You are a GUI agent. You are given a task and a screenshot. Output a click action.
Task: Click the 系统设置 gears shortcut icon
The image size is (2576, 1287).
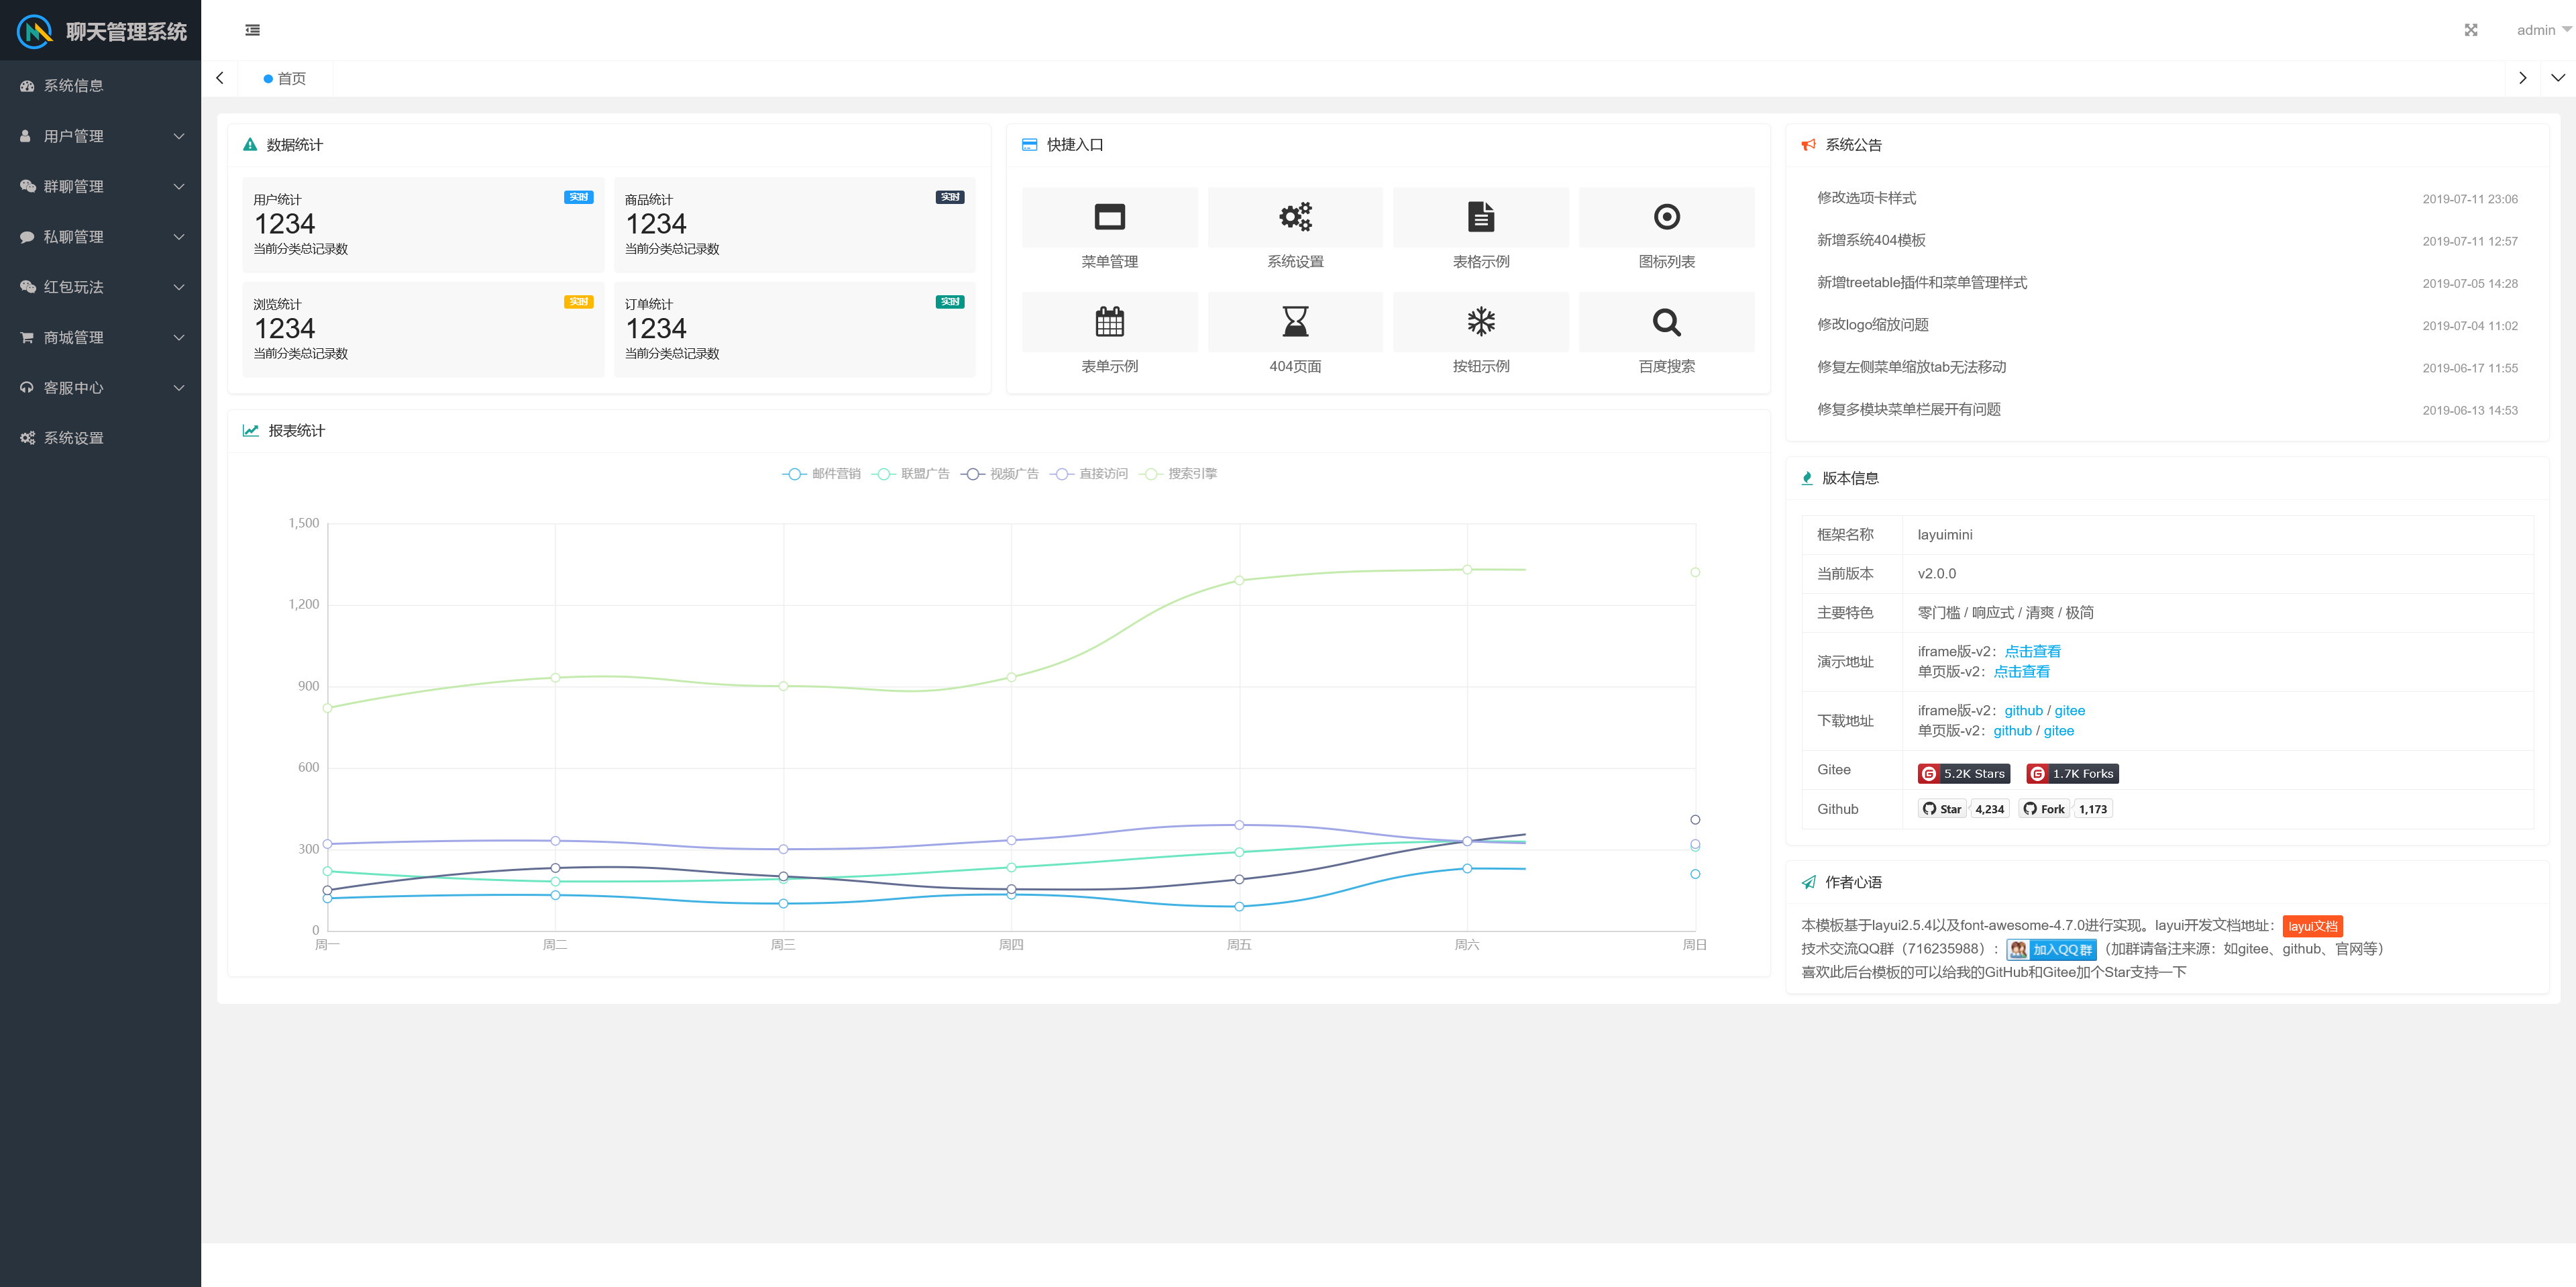click(x=1295, y=217)
